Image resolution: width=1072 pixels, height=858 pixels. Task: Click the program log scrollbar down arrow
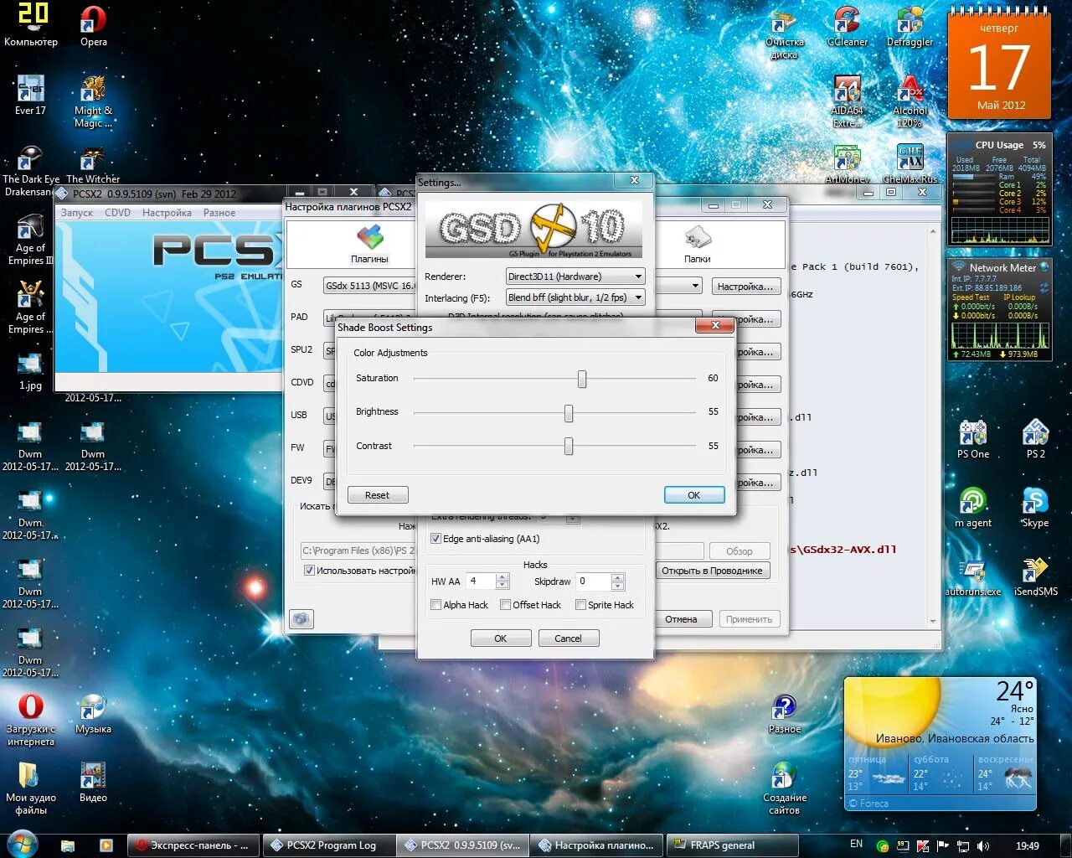(934, 622)
